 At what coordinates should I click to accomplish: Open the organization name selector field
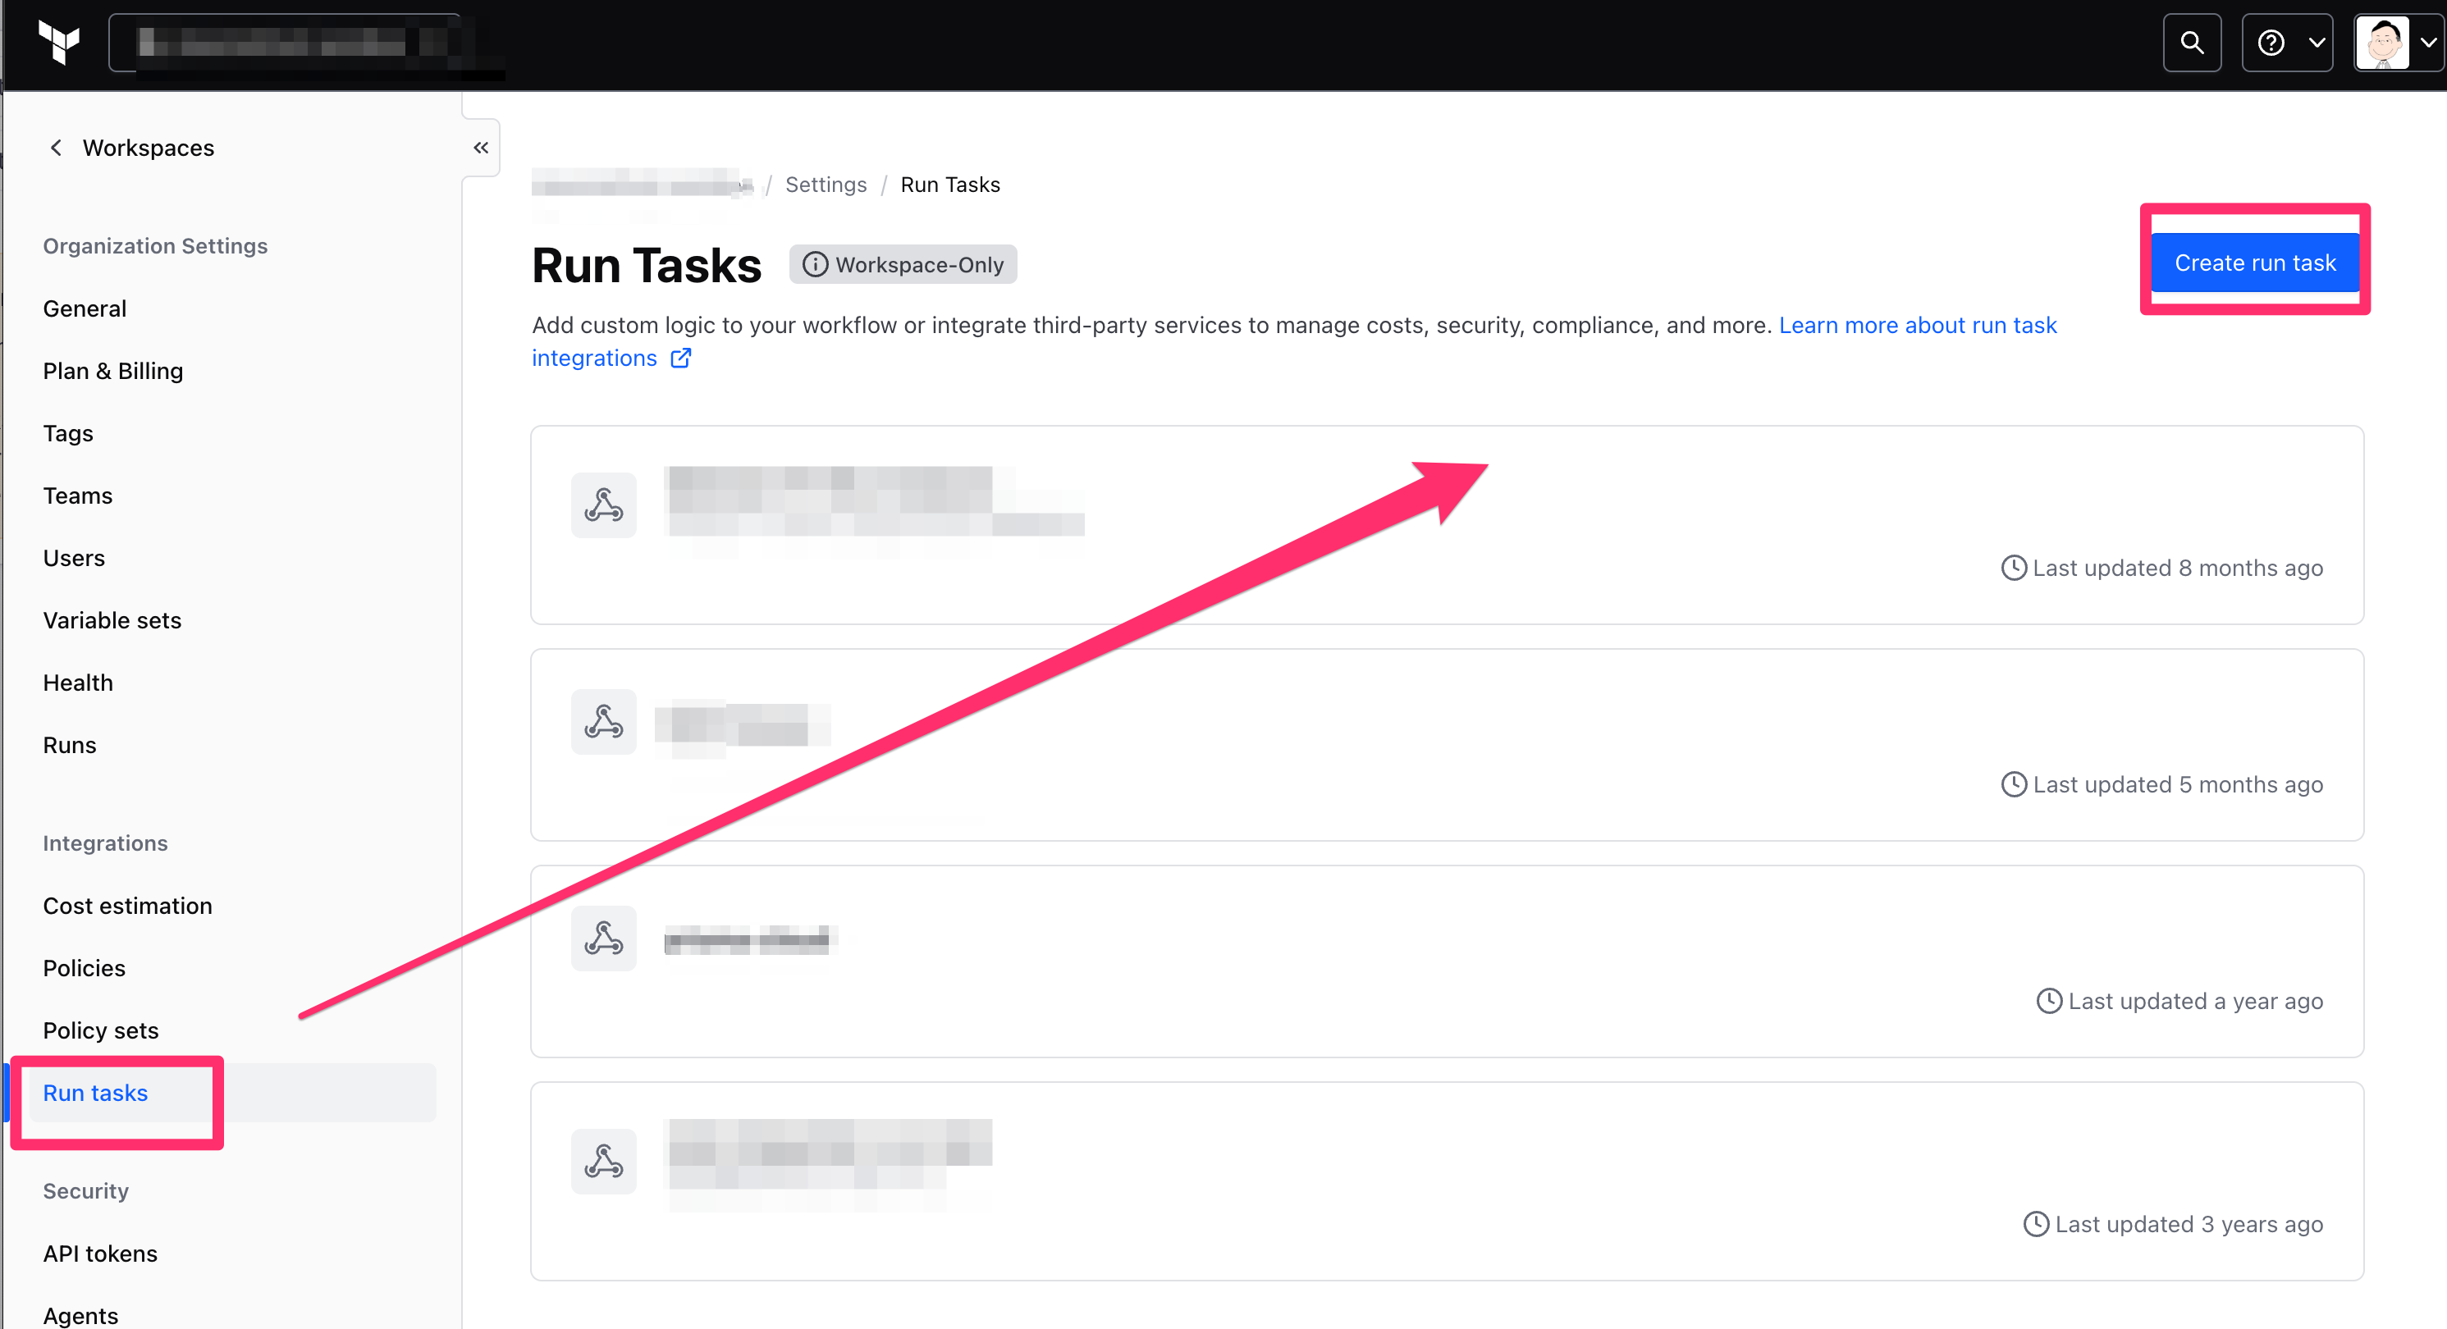pyautogui.click(x=285, y=43)
